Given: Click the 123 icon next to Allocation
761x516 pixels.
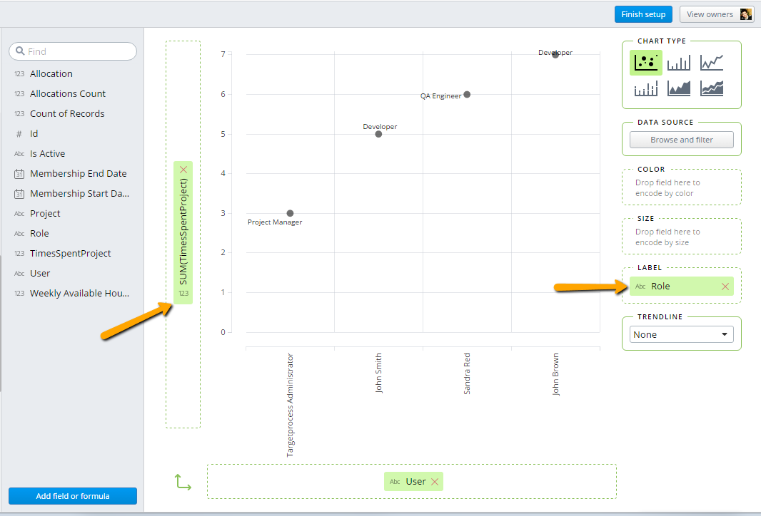Looking at the screenshot, I should [19, 74].
